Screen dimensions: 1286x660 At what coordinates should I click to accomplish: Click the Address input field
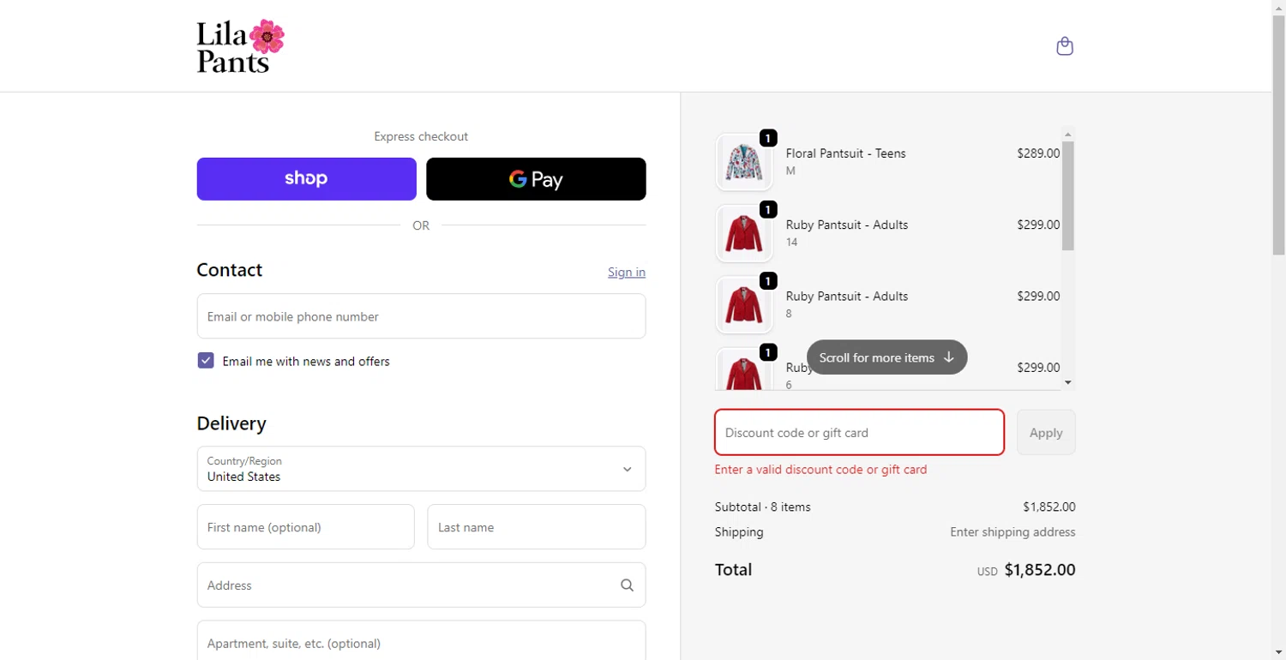pos(421,585)
